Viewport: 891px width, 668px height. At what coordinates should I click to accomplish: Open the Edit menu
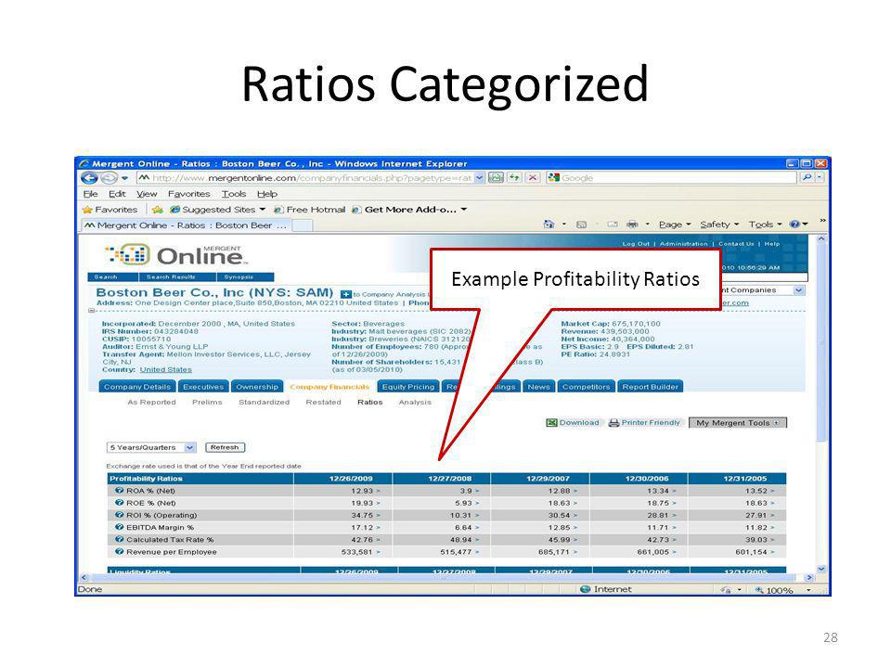pos(117,194)
